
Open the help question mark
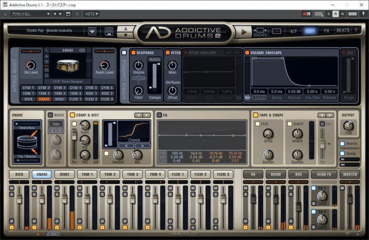click(356, 30)
